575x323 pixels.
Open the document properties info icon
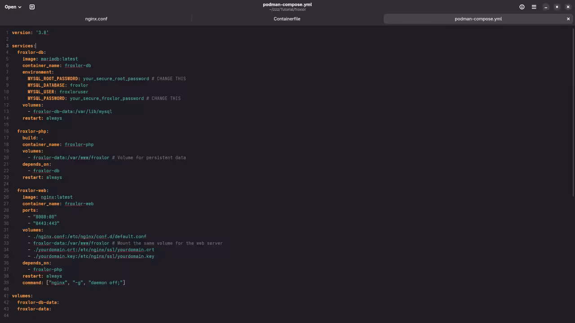(x=522, y=7)
